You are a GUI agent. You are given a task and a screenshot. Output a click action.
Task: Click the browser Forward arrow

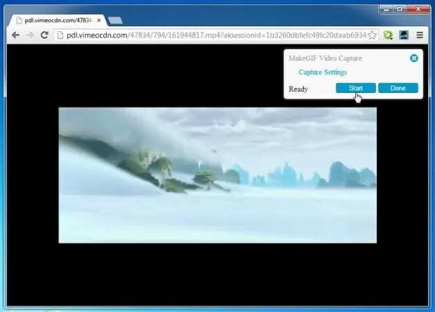[30, 35]
